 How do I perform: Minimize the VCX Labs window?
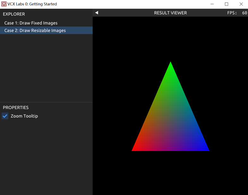(212, 4)
